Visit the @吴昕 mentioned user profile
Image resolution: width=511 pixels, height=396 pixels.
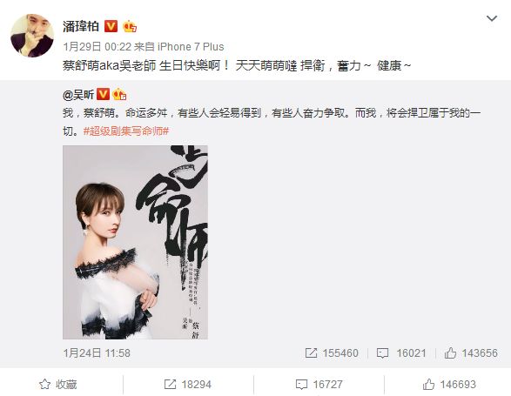(78, 95)
